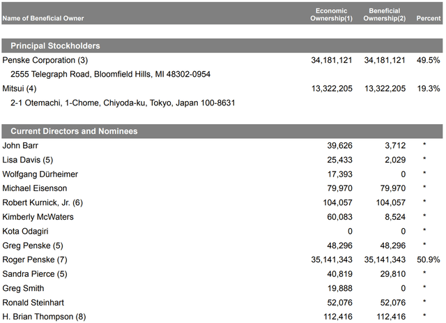The width and height of the screenshot is (446, 323).
Task: Click the name 'Michael Eisenson'
Action: pos(35,188)
